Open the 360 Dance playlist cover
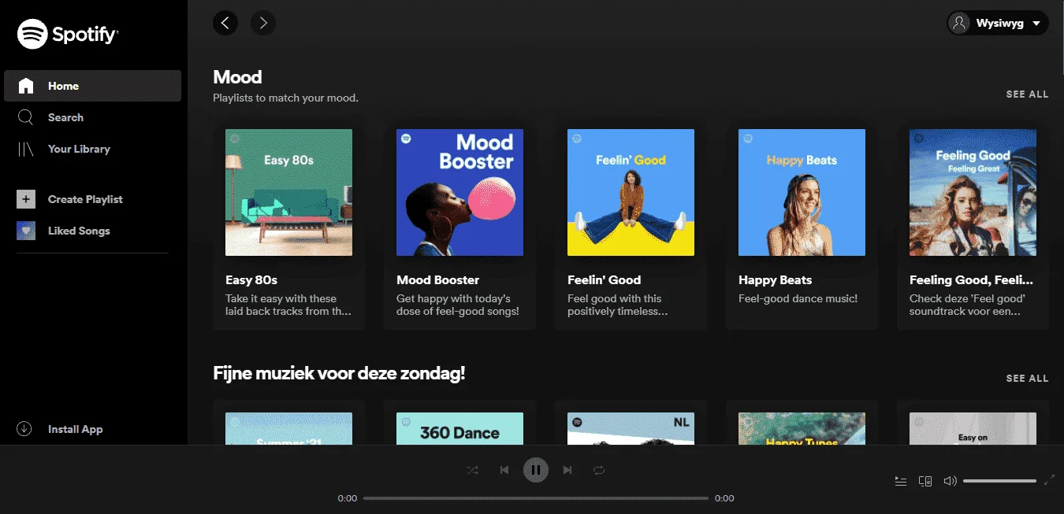Image resolution: width=1064 pixels, height=514 pixels. pos(459,429)
